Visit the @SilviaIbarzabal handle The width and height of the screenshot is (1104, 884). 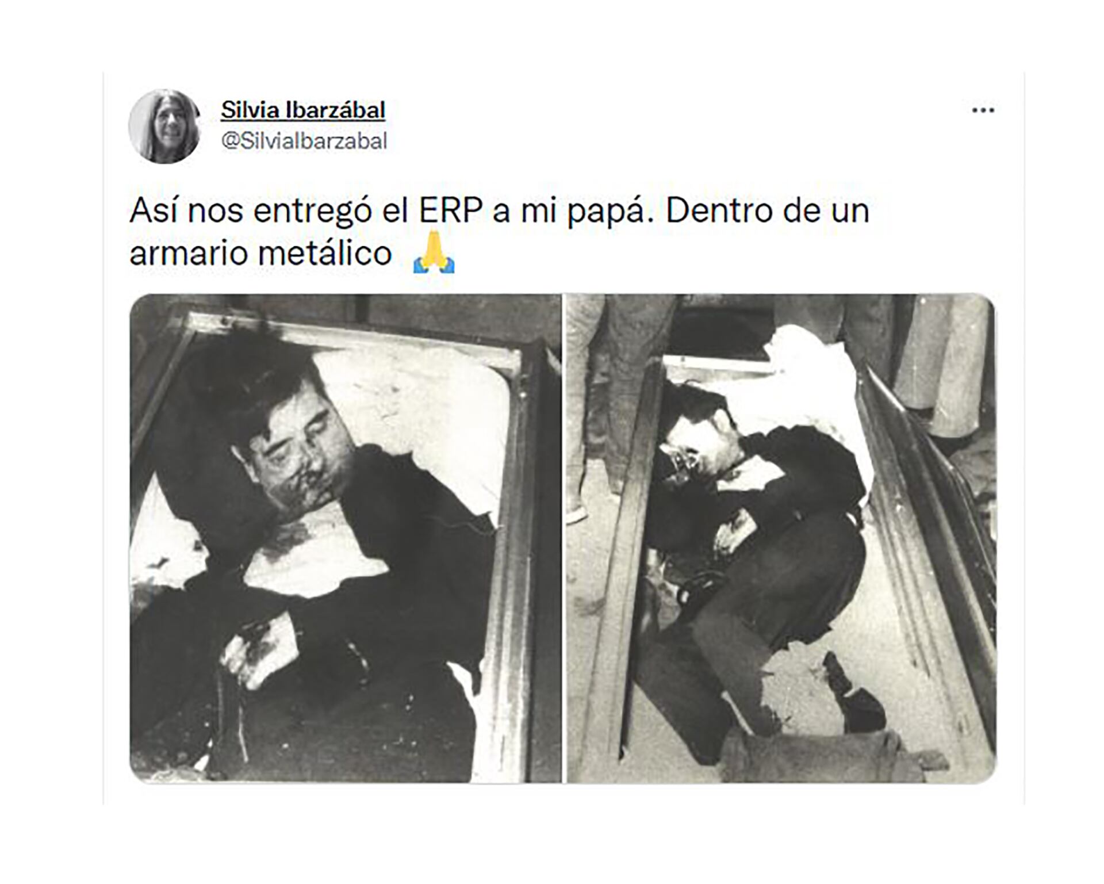point(304,141)
